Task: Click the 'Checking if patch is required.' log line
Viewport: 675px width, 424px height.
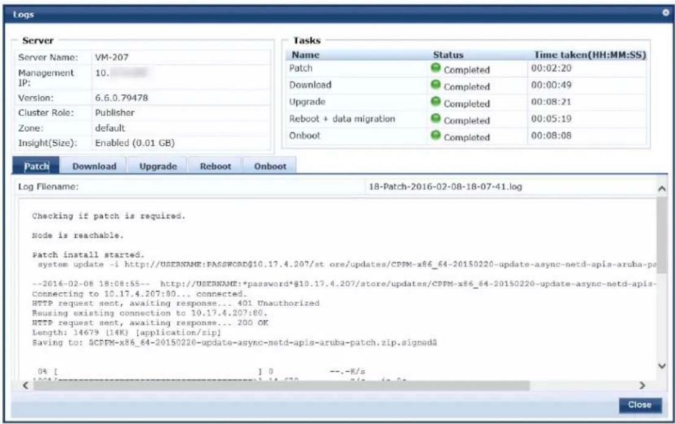Action: pos(108,216)
